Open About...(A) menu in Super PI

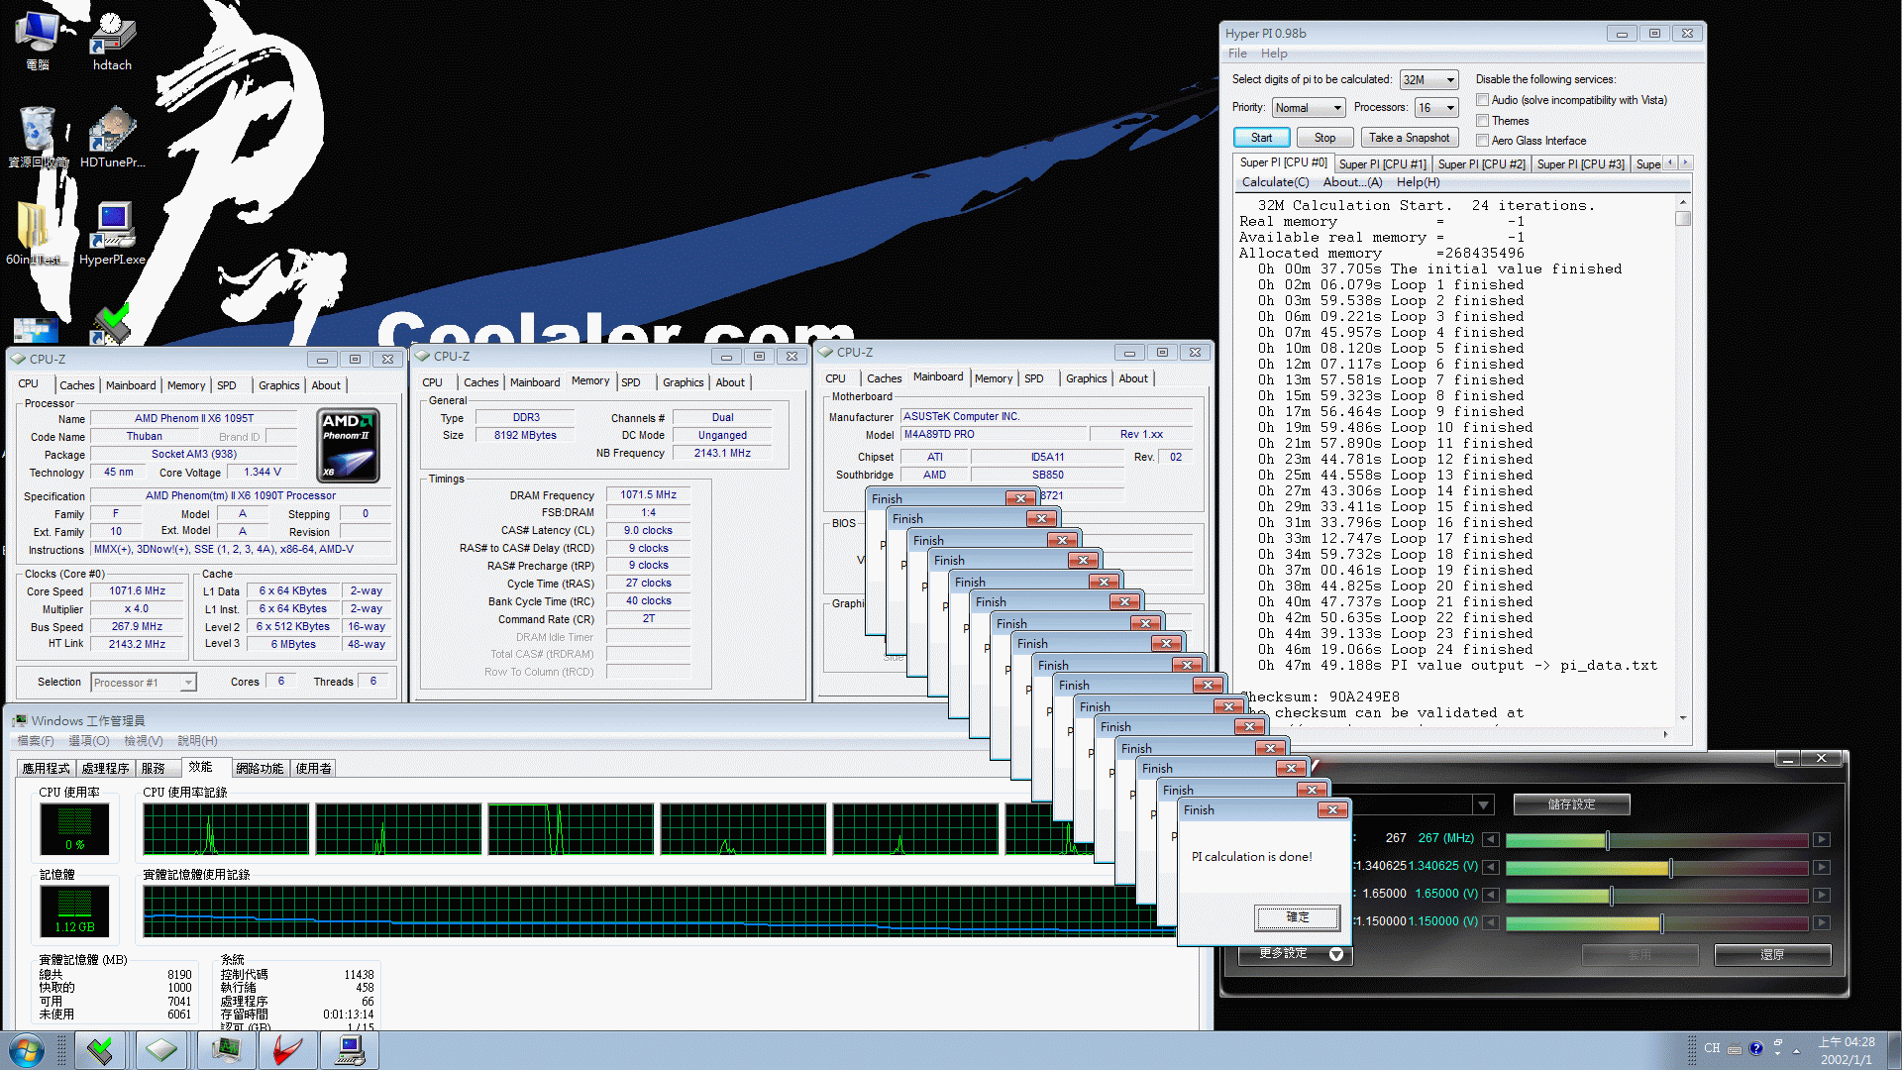click(x=1352, y=182)
